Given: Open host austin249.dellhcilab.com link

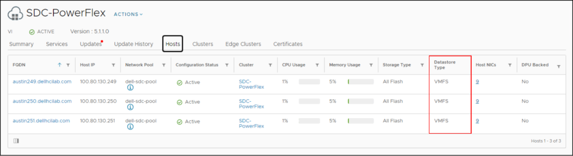Looking at the screenshot, I should point(42,82).
